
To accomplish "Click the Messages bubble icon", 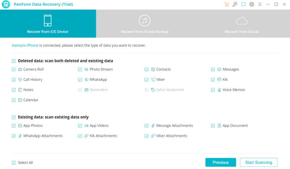I will (x=219, y=69).
